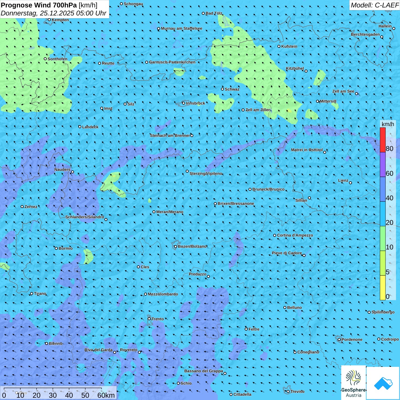Click the 'Belluno' label

click(x=295, y=307)
